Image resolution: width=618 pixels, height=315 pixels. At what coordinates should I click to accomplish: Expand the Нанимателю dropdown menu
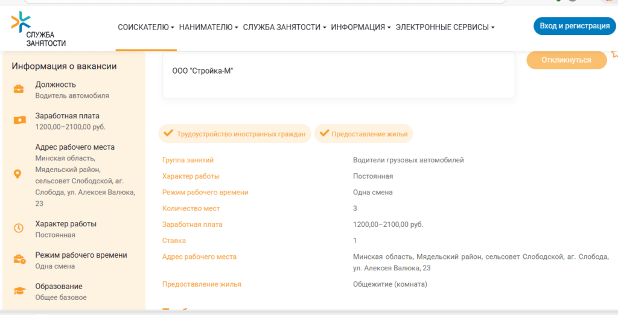coord(209,27)
